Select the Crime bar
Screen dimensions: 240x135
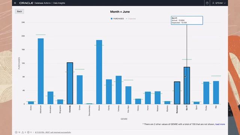point(79,90)
